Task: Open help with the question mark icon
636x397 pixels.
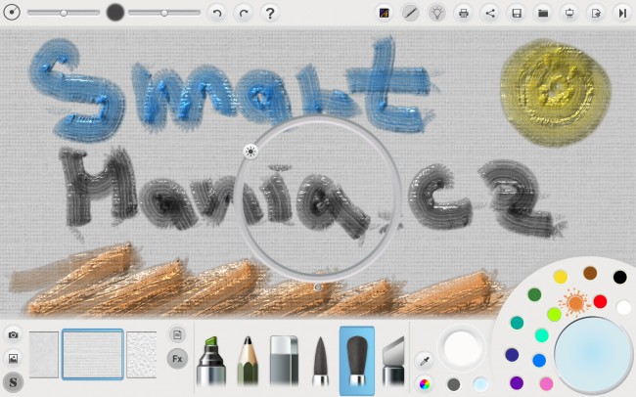Action: click(270, 14)
